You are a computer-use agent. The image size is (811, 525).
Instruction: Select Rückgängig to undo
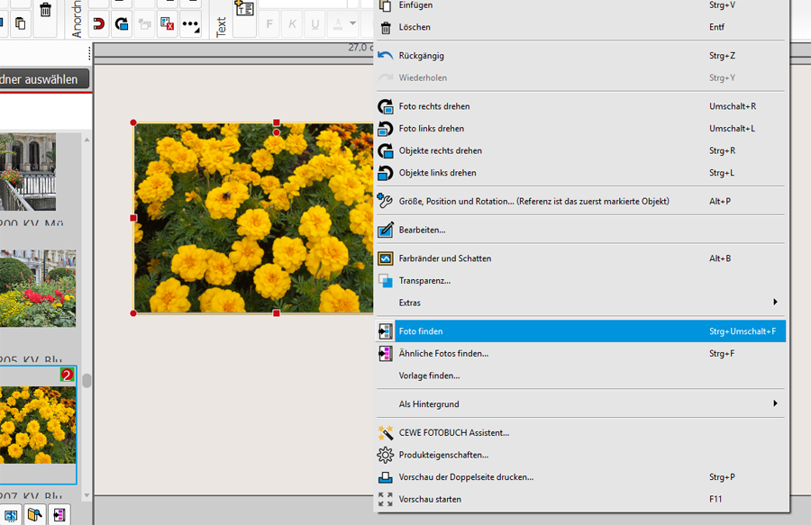(422, 56)
